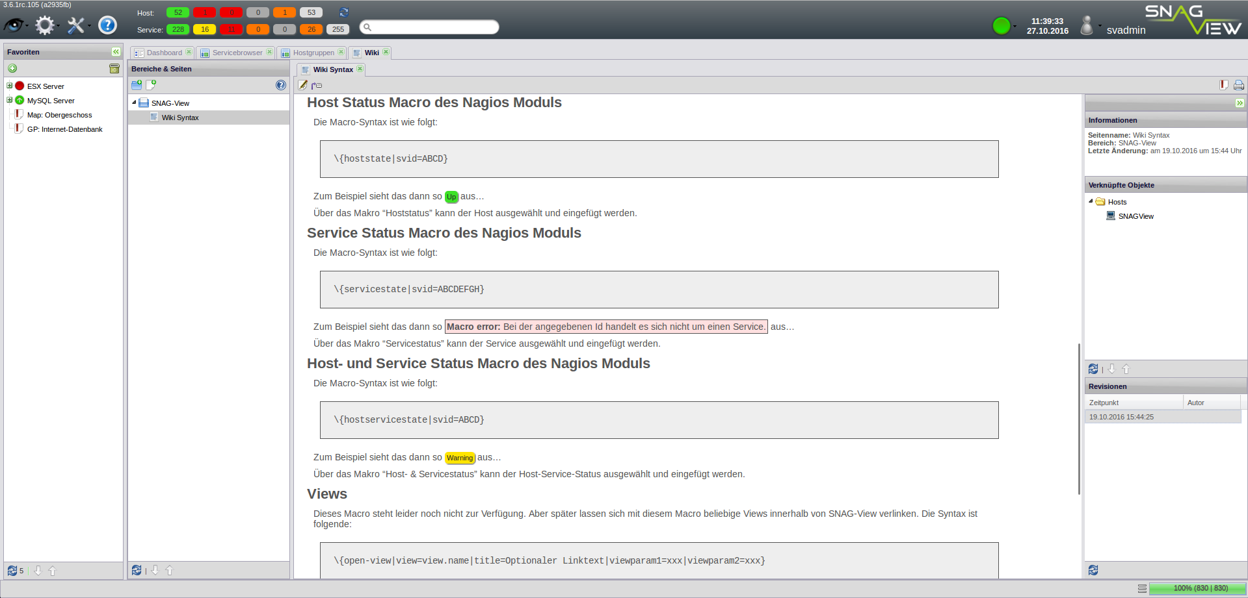Select SNAGView host in linked objects
Viewport: 1248px width, 598px height.
tap(1135, 216)
